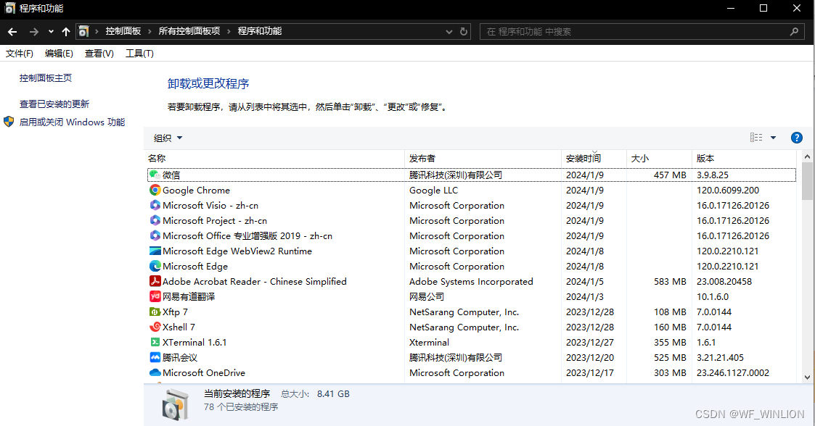Viewport: 815px width, 426px height.
Task: Open 启用或关闭 Windows 功能 link
Action: [73, 122]
